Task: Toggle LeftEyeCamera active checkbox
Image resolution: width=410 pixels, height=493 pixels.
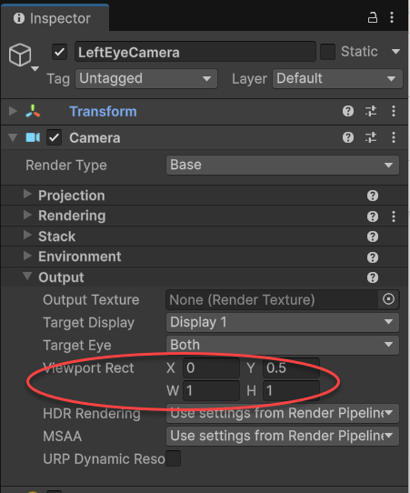Action: (x=59, y=52)
